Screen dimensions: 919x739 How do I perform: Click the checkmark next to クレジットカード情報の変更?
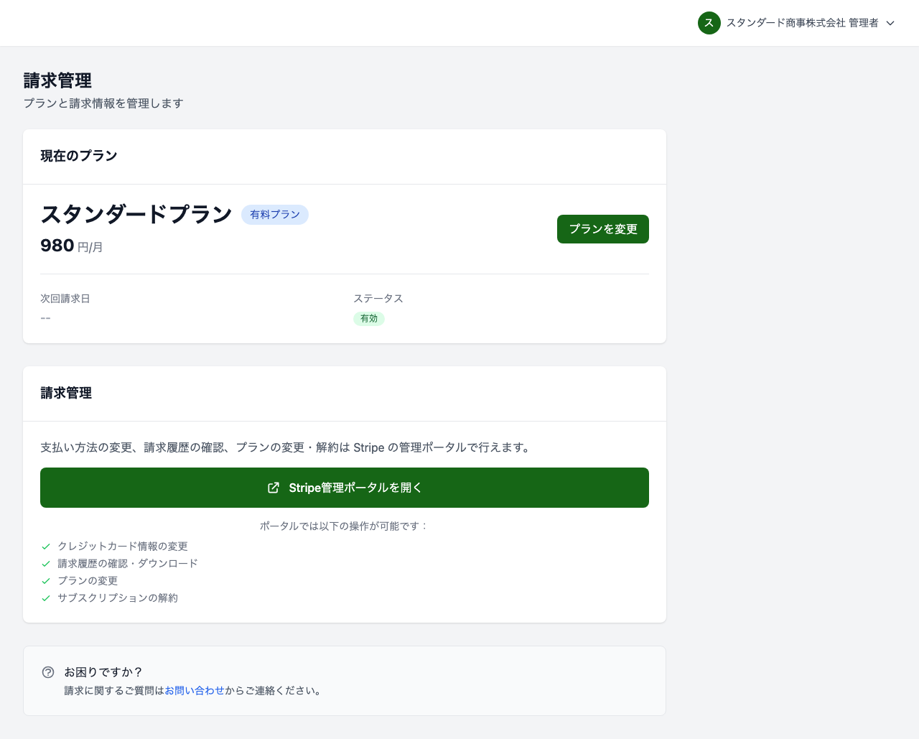click(x=45, y=546)
